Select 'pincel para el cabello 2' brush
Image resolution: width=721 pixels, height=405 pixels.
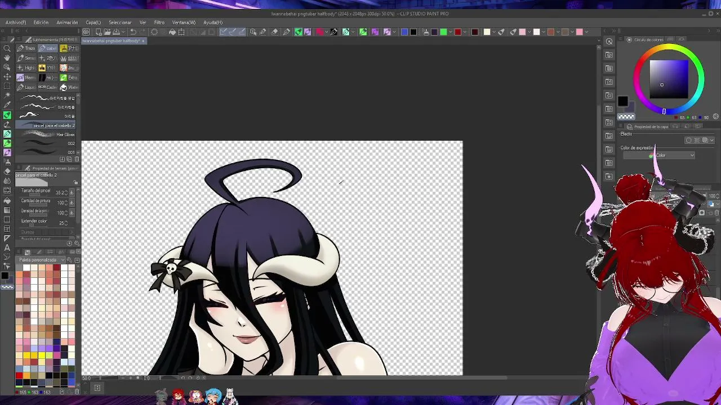[46, 125]
